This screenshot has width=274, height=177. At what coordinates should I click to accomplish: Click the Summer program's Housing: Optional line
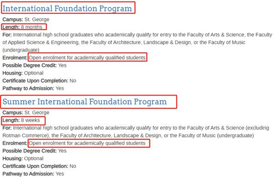pos(23,158)
